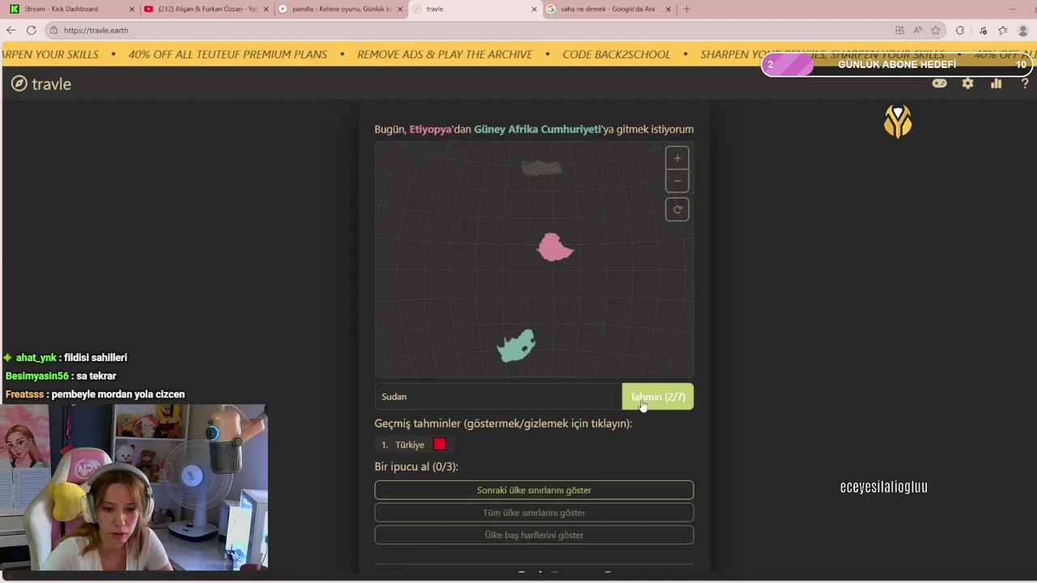Zoom in on the map

pyautogui.click(x=677, y=158)
